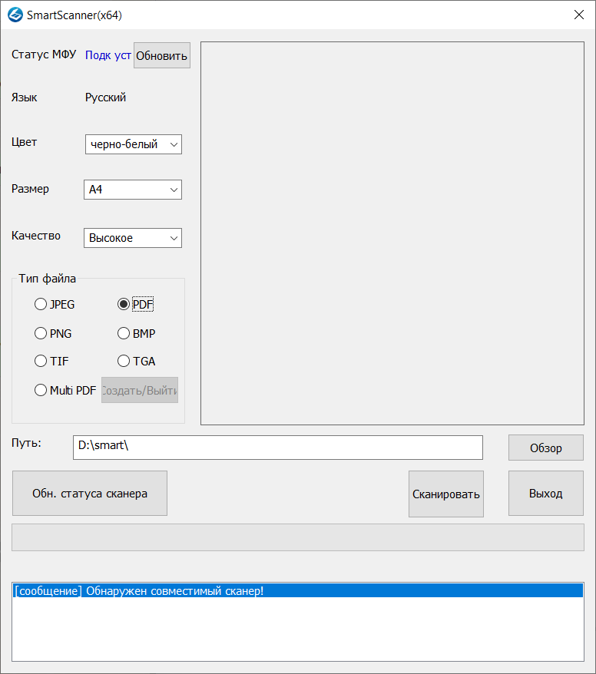Start scanning with Сканировать button

[446, 494]
